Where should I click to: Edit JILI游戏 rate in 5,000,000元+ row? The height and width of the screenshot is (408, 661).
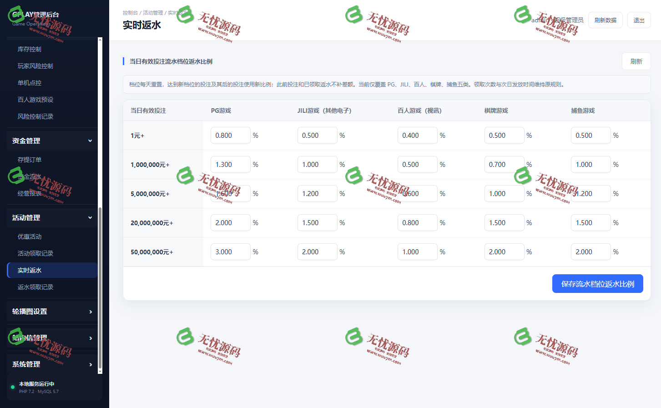pos(318,194)
